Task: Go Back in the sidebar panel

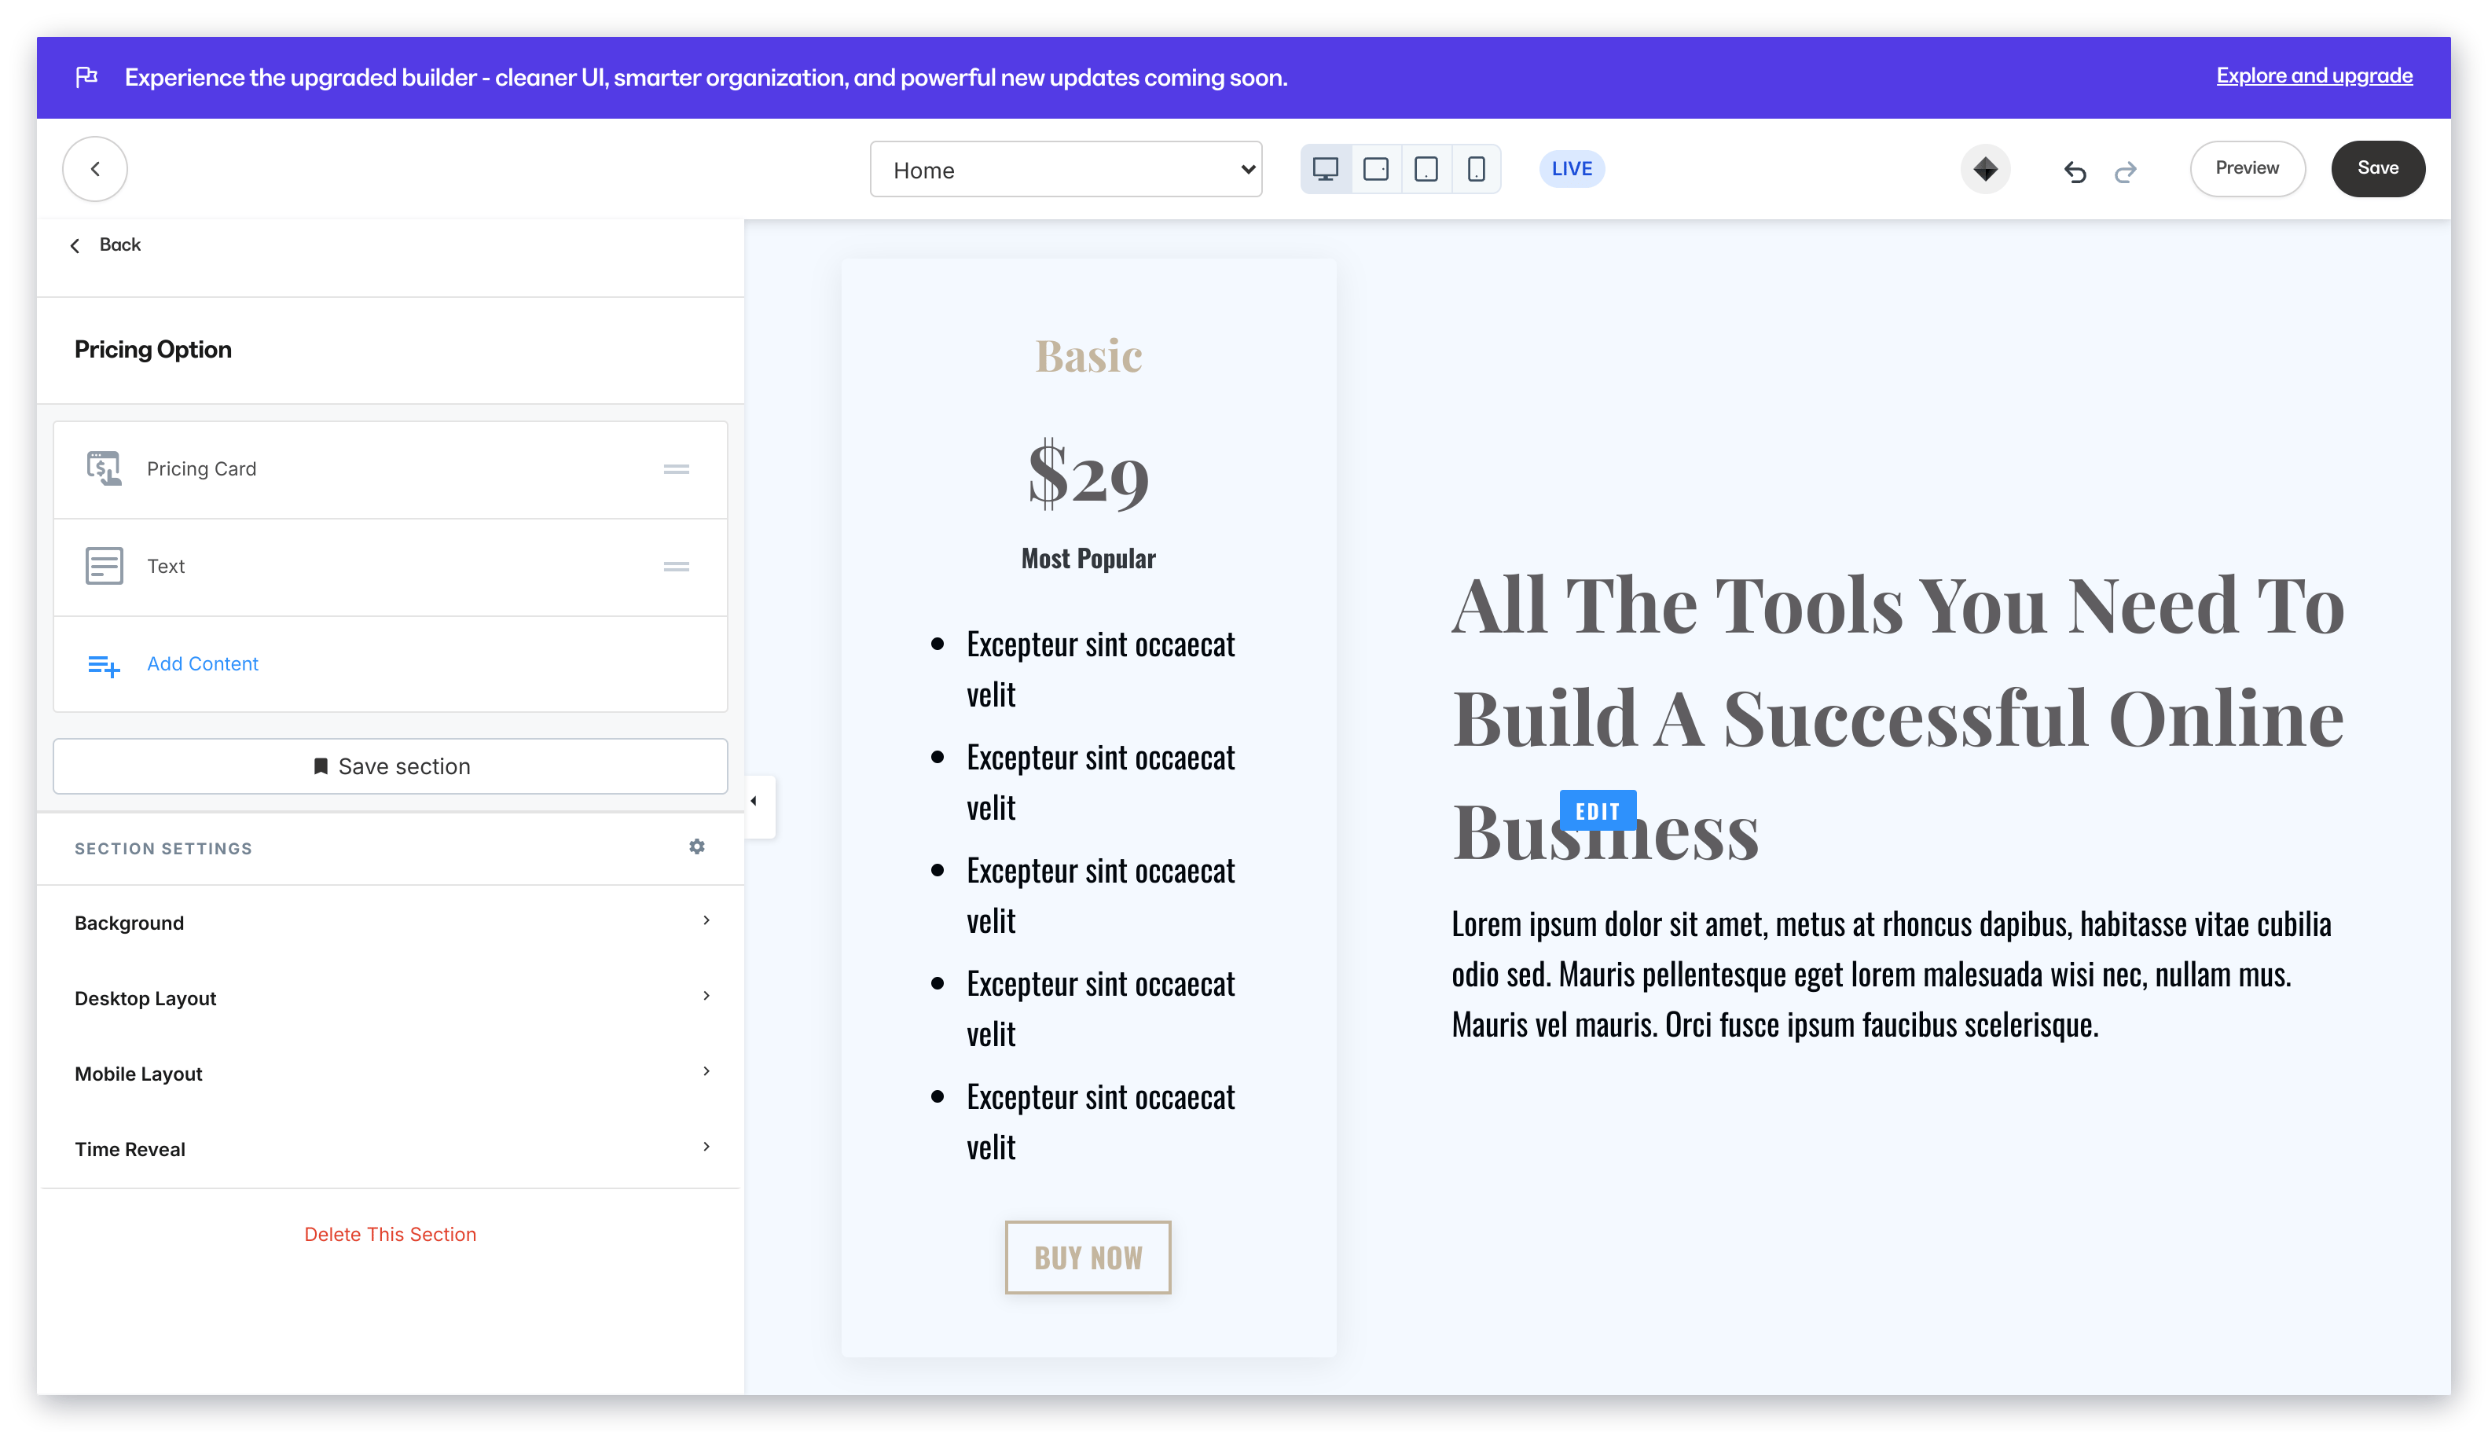Action: (105, 245)
